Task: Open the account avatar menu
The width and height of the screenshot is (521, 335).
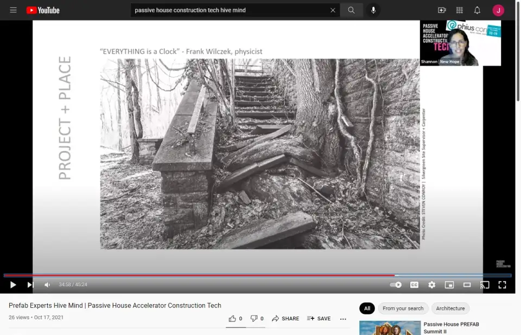Action: click(498, 10)
